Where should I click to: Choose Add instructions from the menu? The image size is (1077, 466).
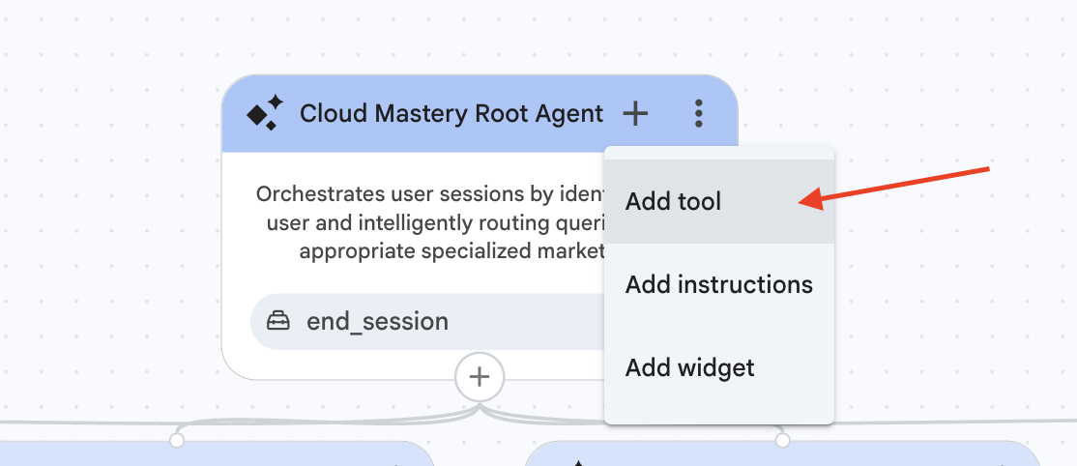719,284
